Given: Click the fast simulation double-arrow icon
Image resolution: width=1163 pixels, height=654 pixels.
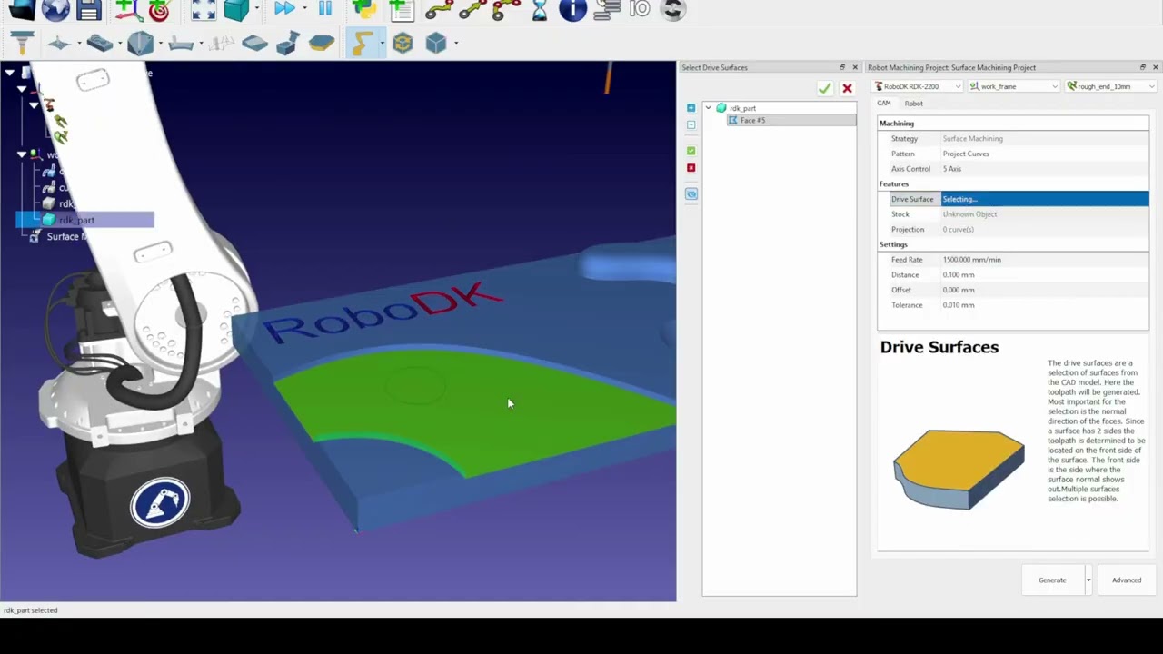Looking at the screenshot, I should coord(284,9).
